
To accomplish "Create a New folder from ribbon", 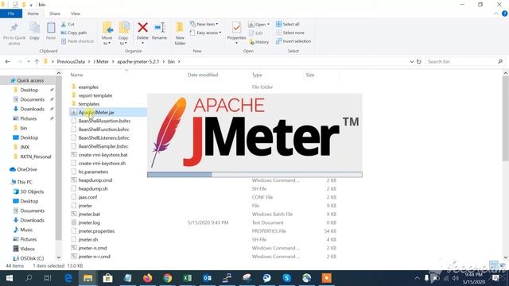I will 180,33.
